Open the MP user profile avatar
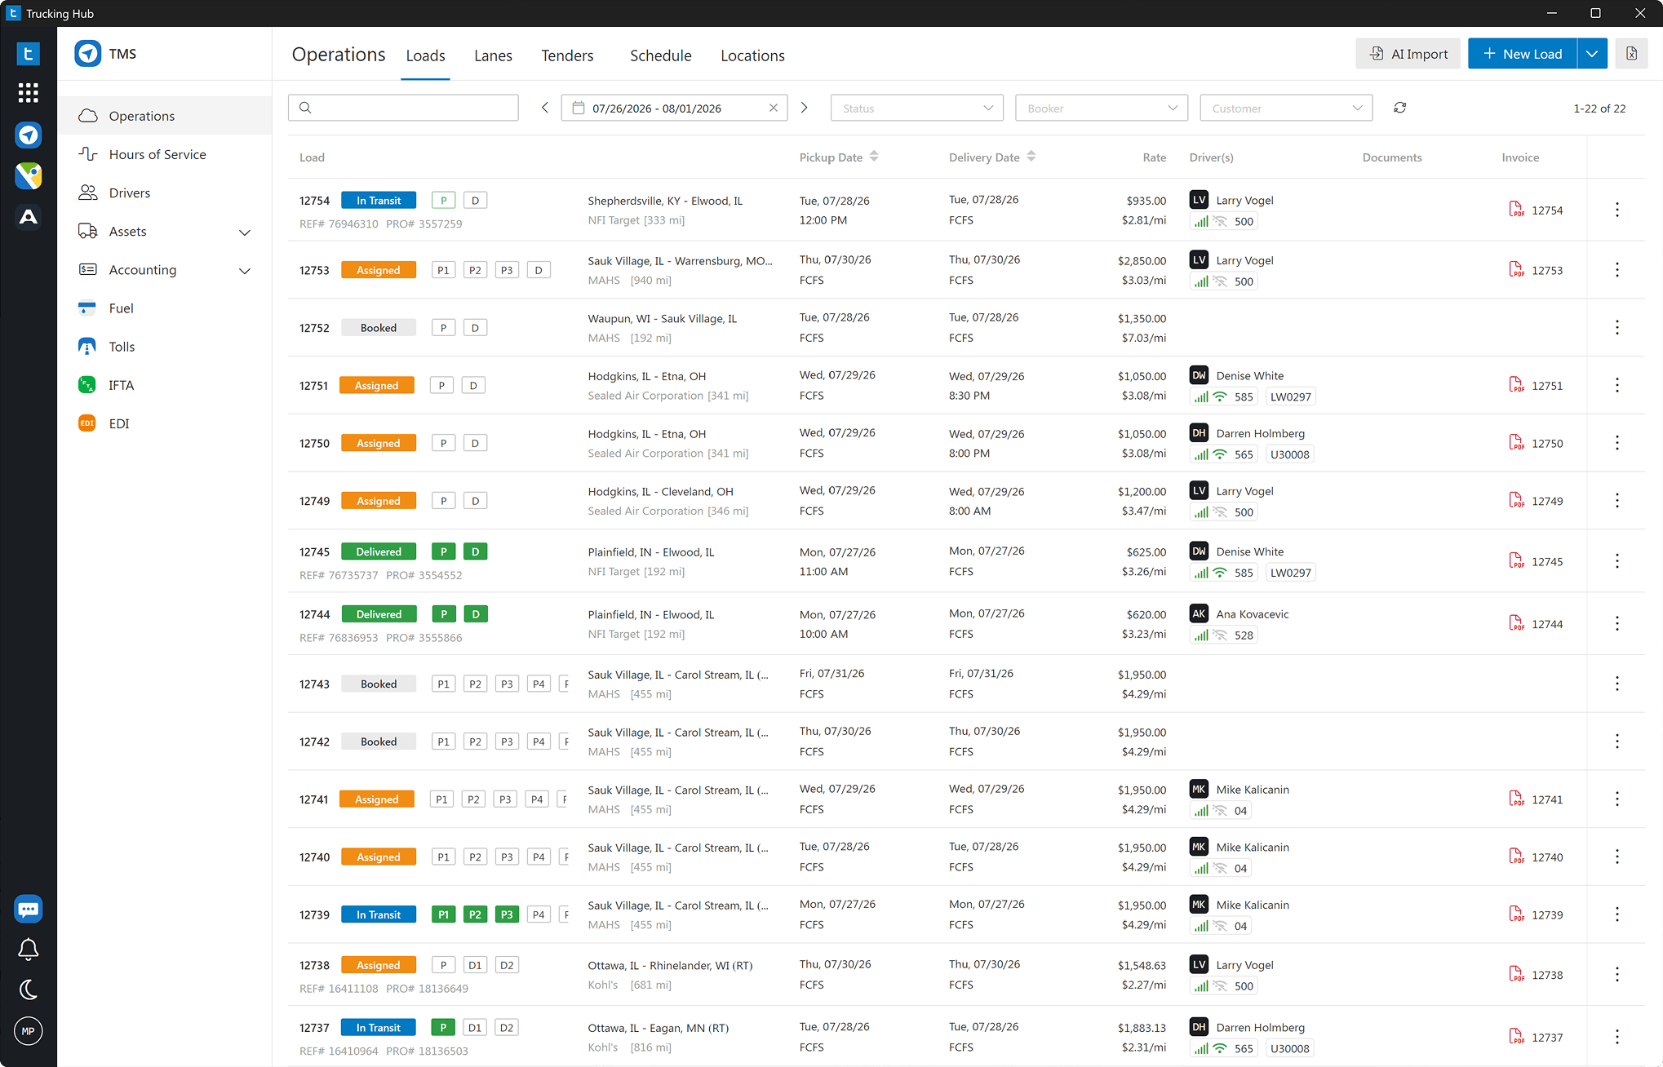The width and height of the screenshot is (1663, 1067). tap(29, 1031)
